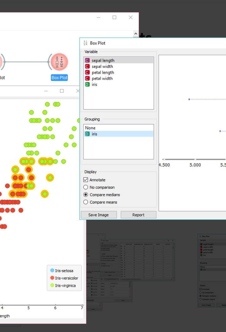The width and height of the screenshot is (226, 332).
Task: Click the green Iris-virginica legend dot
Action: (52, 285)
